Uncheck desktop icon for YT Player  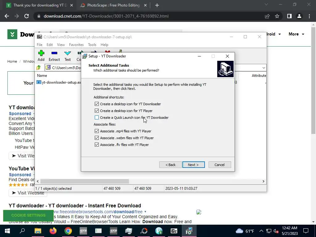(97, 111)
